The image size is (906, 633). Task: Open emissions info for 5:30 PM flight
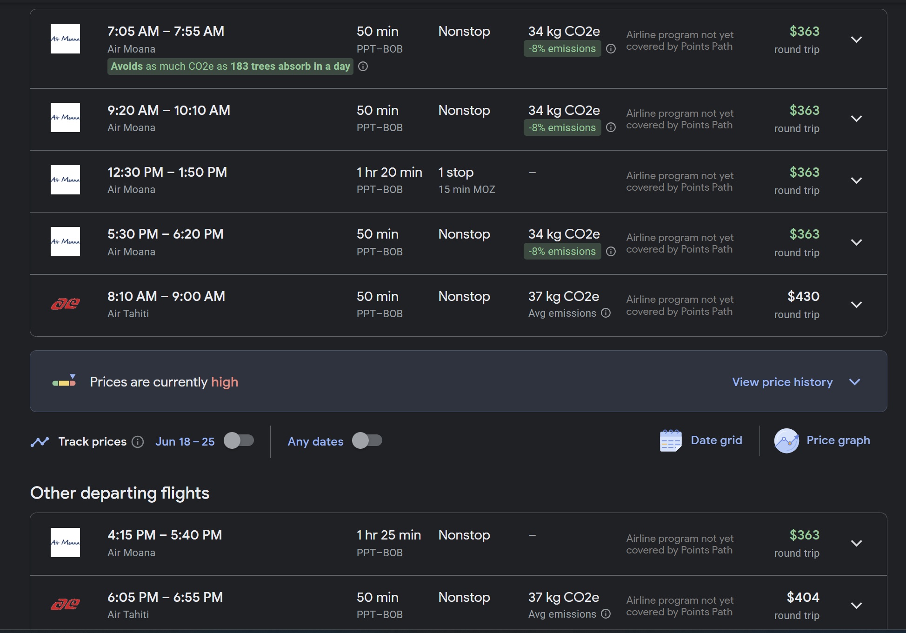[611, 252]
